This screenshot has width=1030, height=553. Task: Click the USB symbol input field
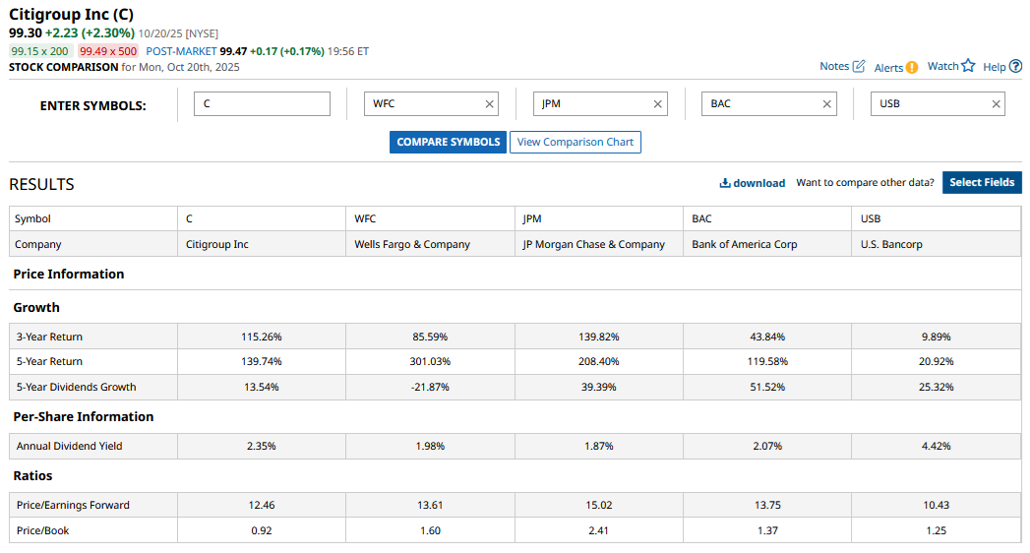930,104
